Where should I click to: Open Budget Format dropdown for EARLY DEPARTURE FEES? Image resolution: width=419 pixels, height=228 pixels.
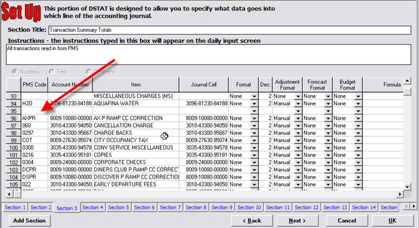click(358, 185)
